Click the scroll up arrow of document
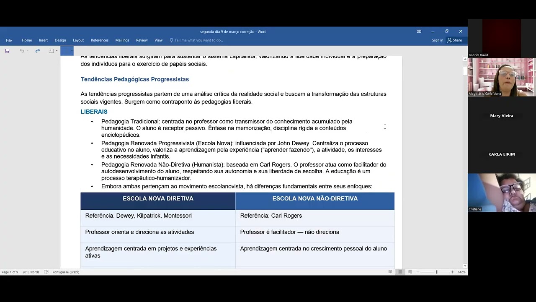This screenshot has width=536, height=302. (x=465, y=59)
